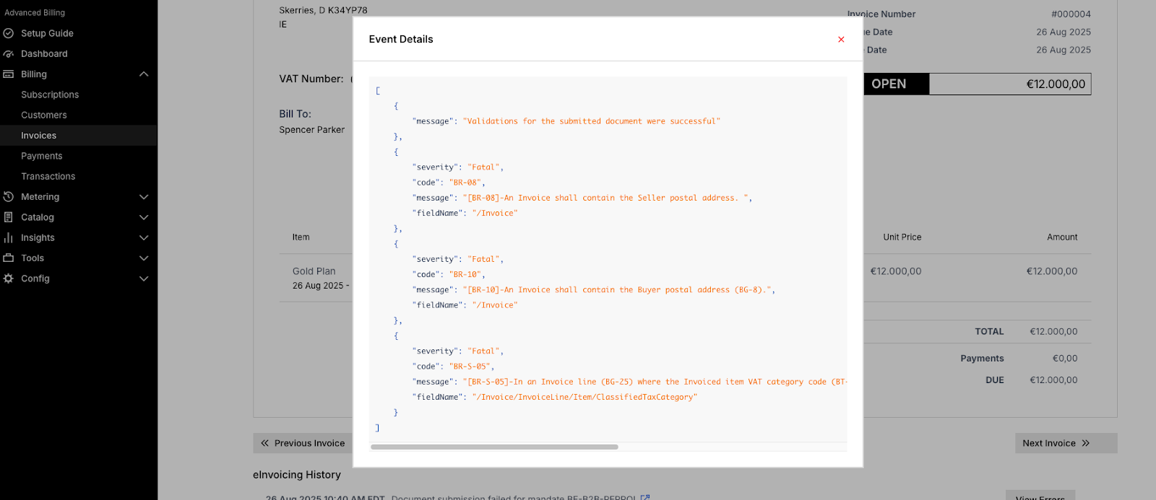1156x500 pixels.
Task: Expand the Catalog section chevron
Action: pos(144,217)
